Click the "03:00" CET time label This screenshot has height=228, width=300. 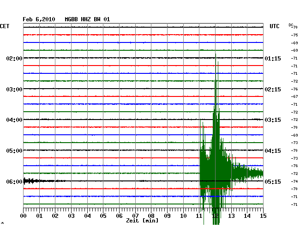tap(14, 90)
